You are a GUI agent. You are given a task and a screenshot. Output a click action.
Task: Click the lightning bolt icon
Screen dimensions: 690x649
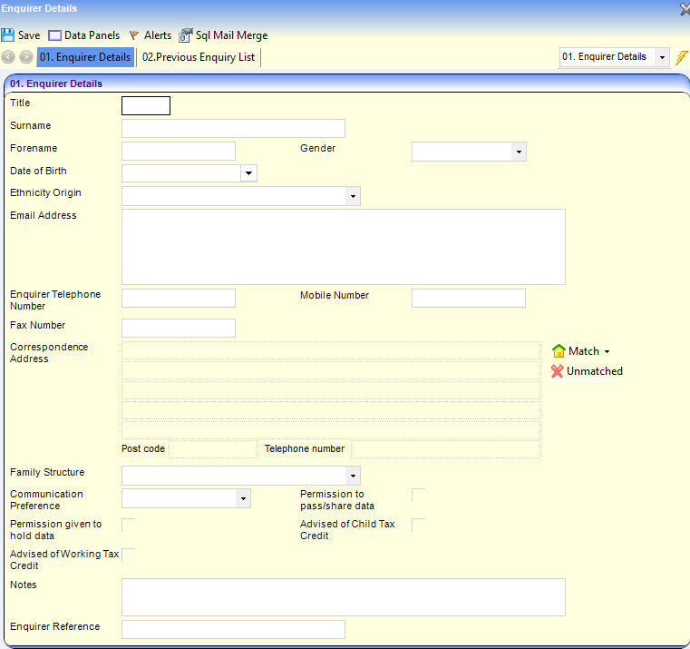coord(682,57)
